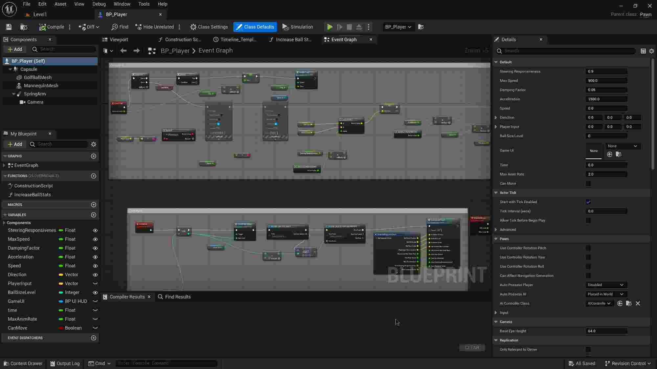Click the Hide Unrelated icon
The width and height of the screenshot is (657, 369).
point(138,27)
